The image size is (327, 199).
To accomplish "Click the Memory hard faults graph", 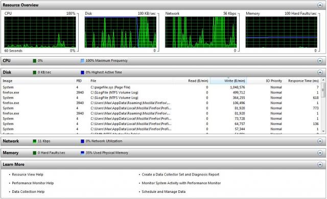I will pyautogui.click(x=282, y=32).
